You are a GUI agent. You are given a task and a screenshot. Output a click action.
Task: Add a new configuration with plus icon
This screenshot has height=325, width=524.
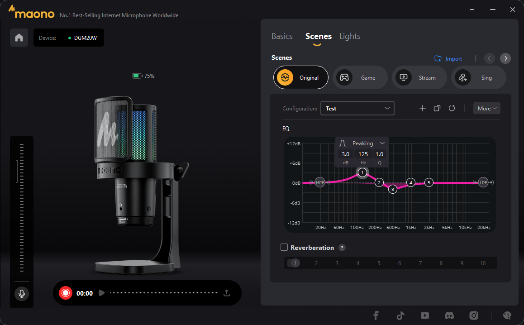click(422, 108)
